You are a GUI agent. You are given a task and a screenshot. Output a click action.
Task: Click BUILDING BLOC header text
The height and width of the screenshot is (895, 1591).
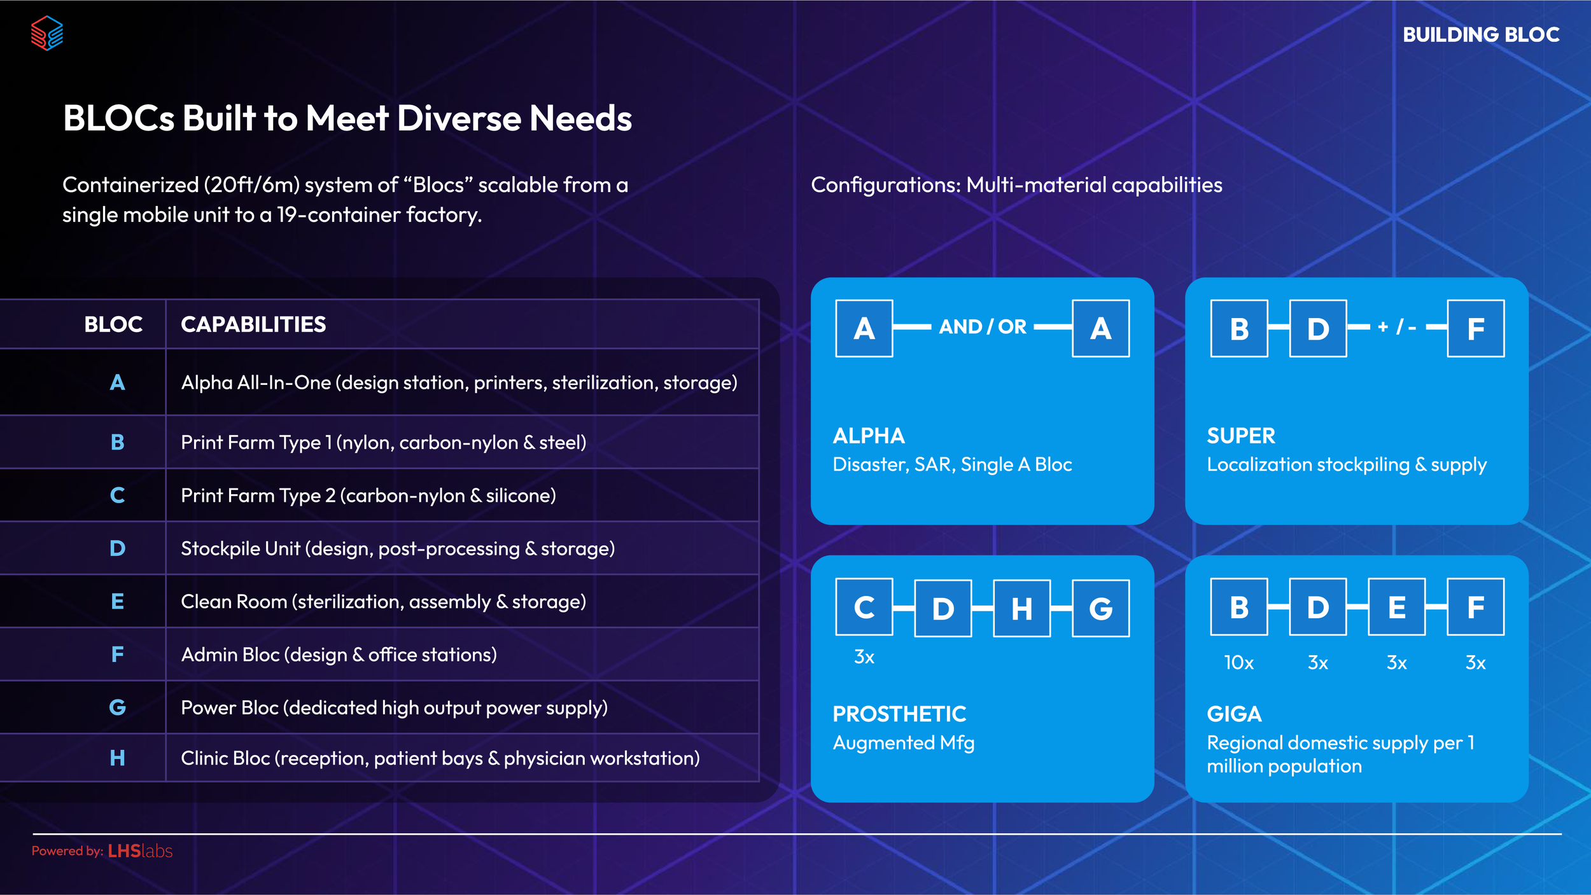coord(1480,34)
